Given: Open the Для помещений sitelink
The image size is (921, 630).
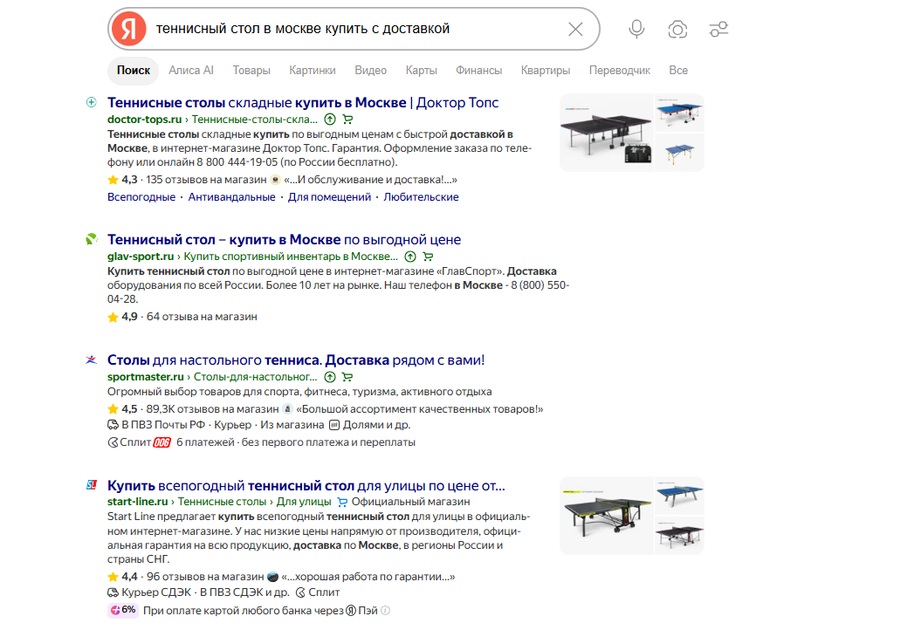Looking at the screenshot, I should click(x=329, y=197).
